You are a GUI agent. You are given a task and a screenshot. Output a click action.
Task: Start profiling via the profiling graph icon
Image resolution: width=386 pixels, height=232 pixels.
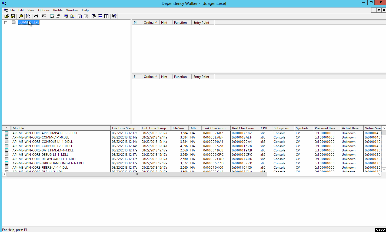(51, 16)
